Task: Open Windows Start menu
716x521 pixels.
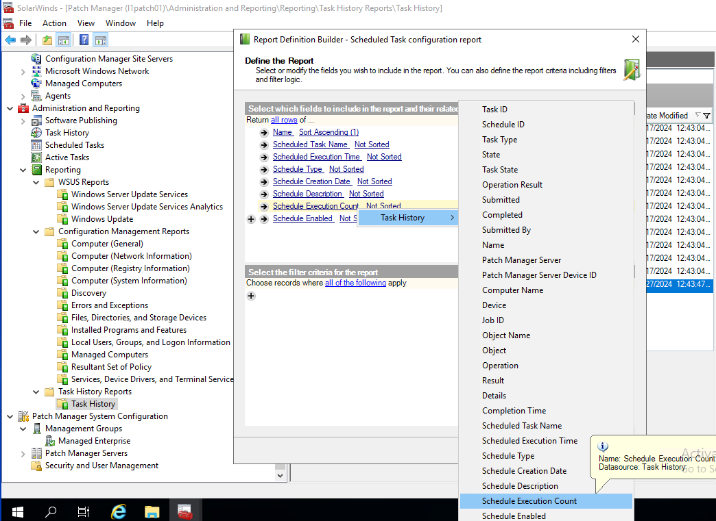Action: (17, 511)
